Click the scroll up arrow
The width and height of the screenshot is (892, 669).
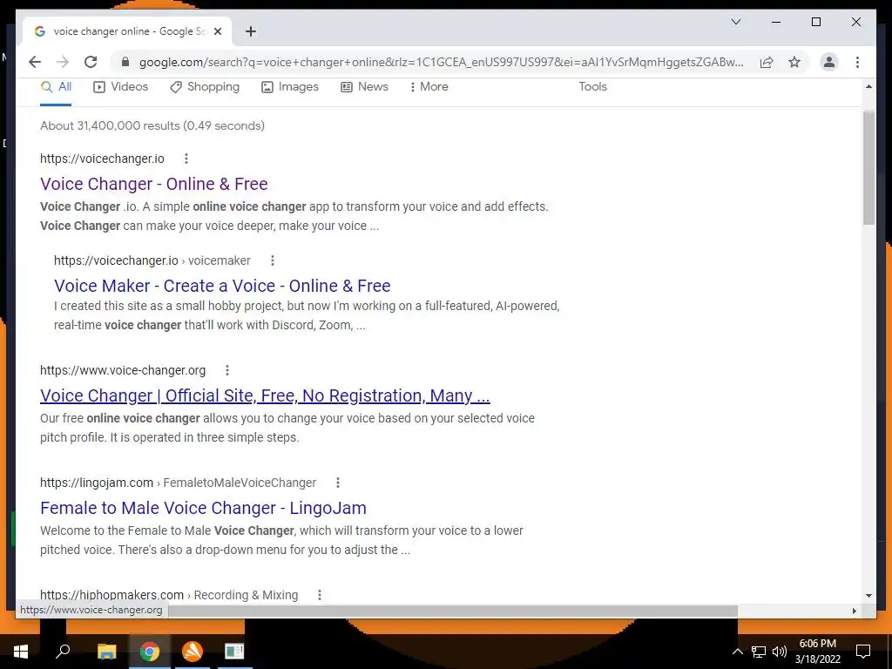(x=868, y=86)
